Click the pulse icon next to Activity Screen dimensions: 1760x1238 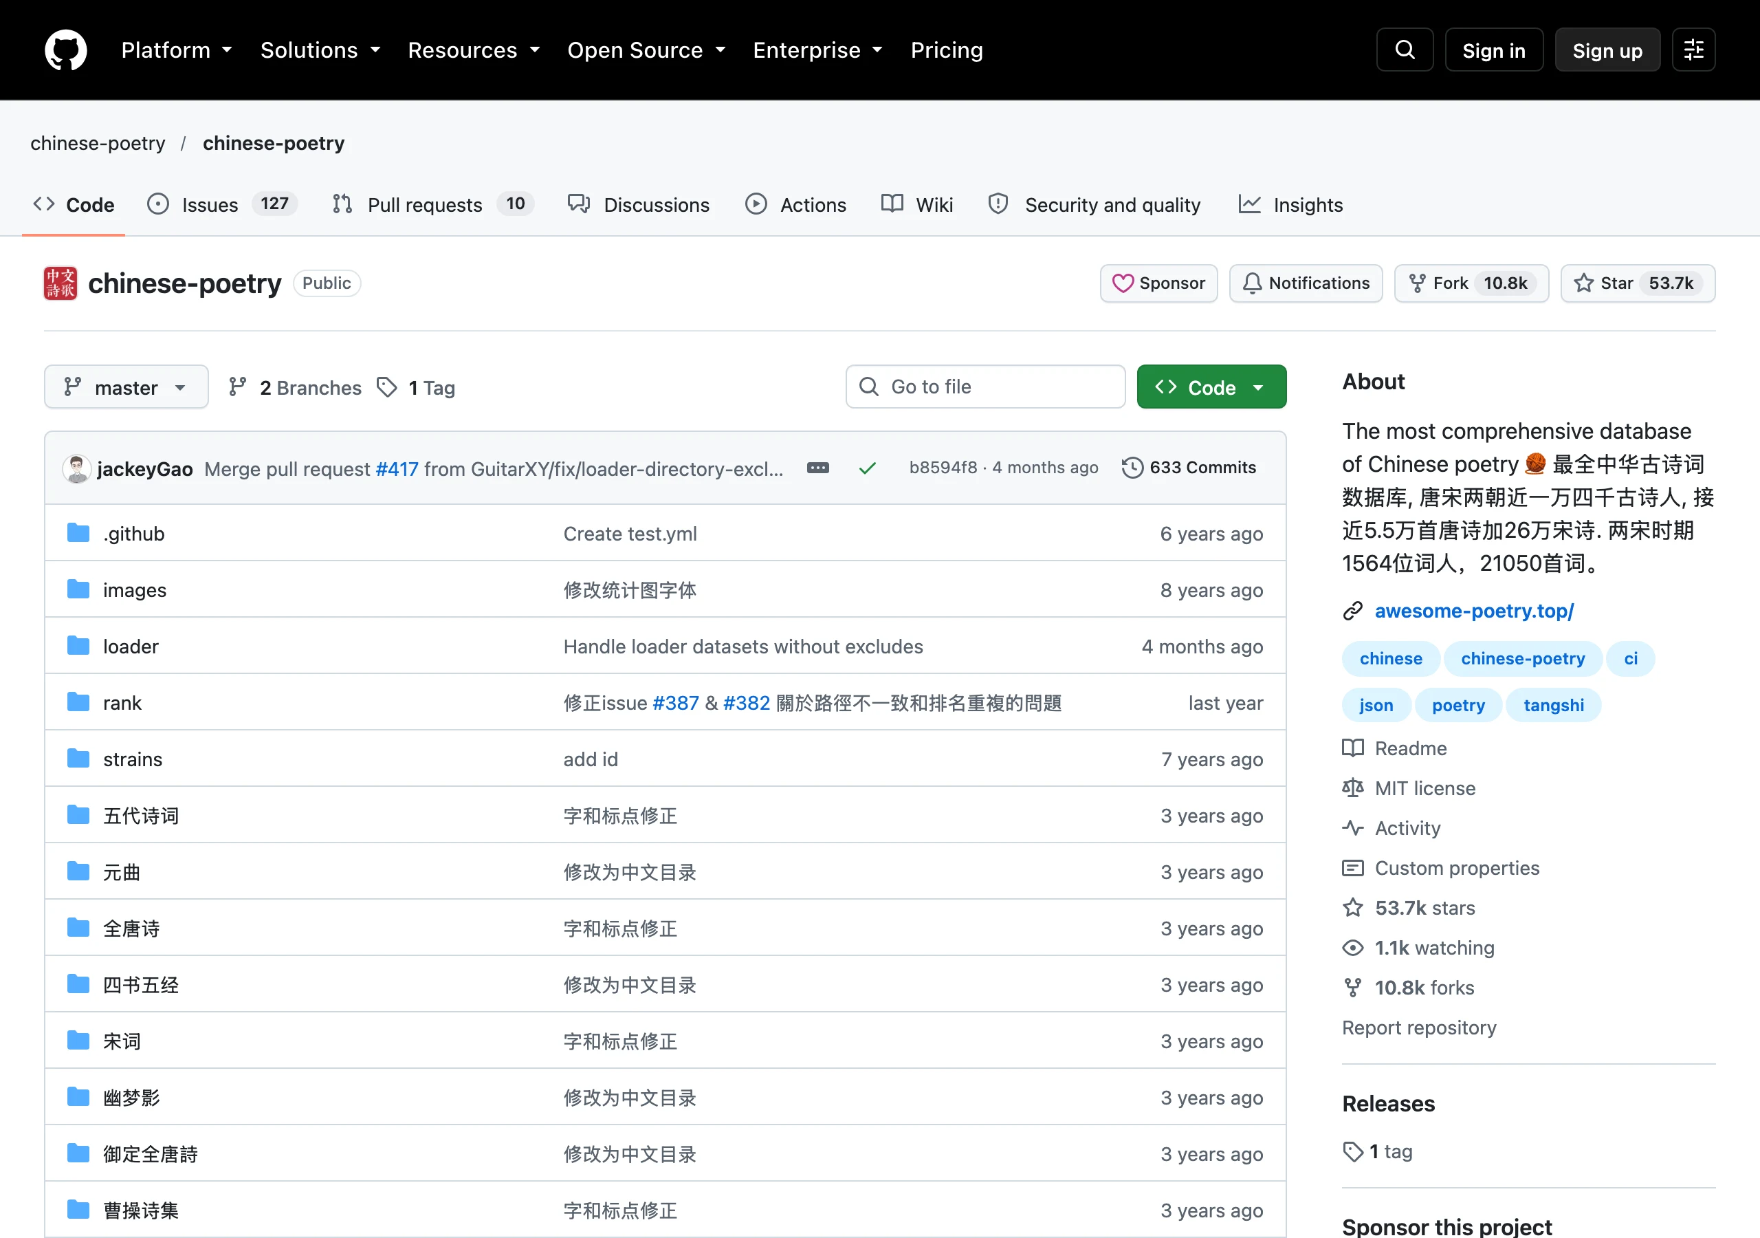(x=1353, y=827)
